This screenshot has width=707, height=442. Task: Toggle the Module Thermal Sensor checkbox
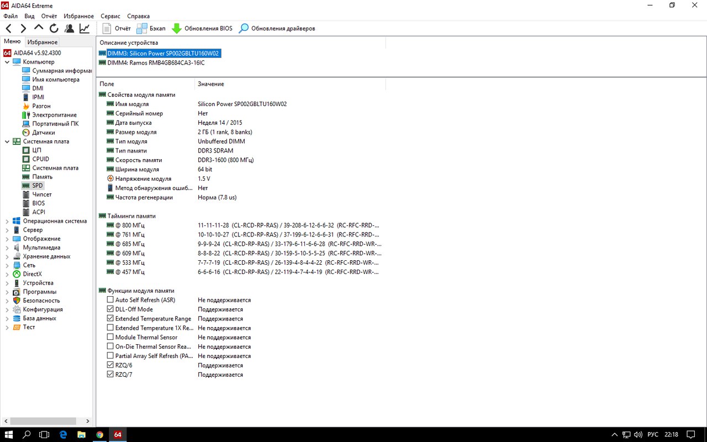(110, 337)
